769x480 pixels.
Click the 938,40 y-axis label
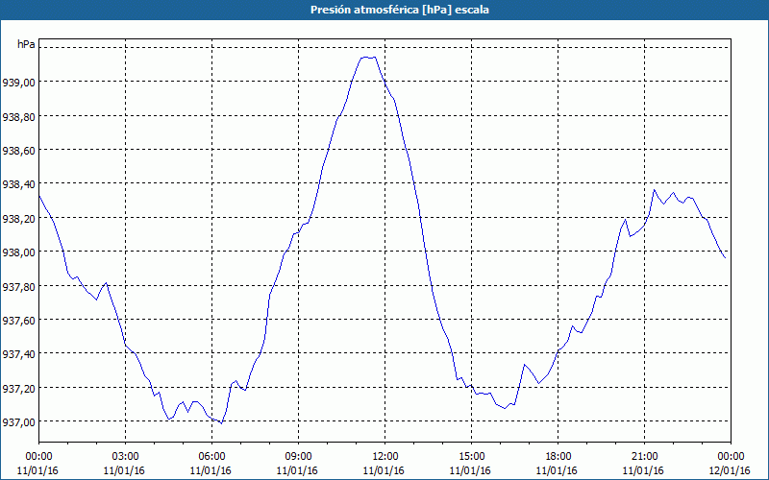pos(18,184)
